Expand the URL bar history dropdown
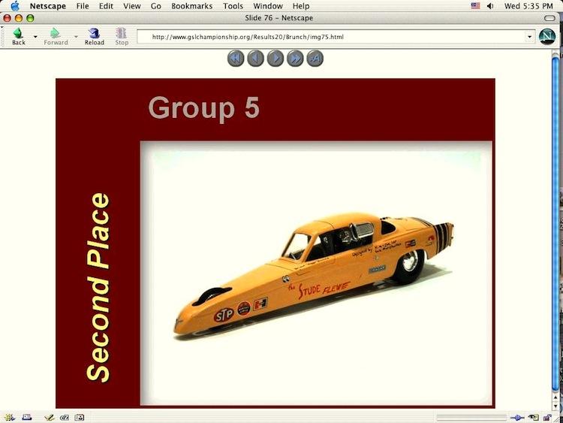 coord(529,37)
